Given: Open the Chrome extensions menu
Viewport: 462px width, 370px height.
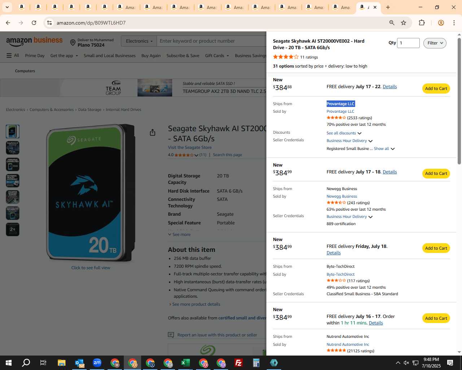Looking at the screenshot, I should point(422,23).
